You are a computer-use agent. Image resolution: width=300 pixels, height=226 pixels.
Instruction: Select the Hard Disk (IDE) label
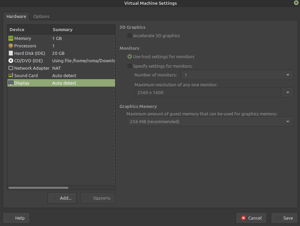click(30, 53)
